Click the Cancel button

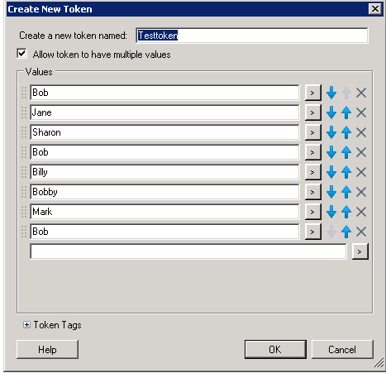click(342, 349)
